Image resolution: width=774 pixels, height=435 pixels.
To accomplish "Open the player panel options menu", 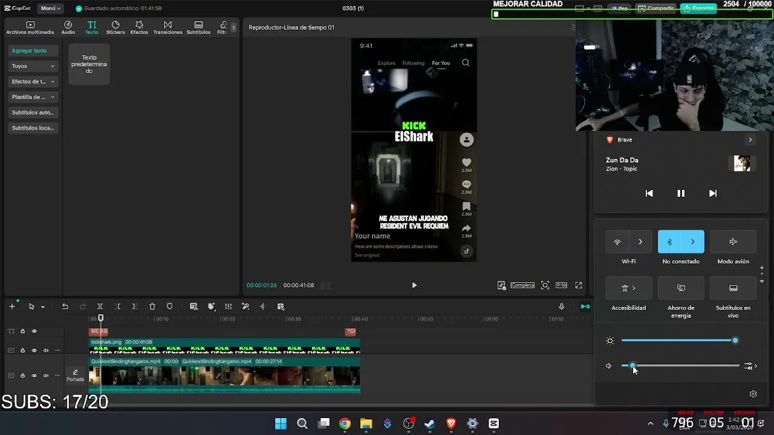I will (x=573, y=27).
